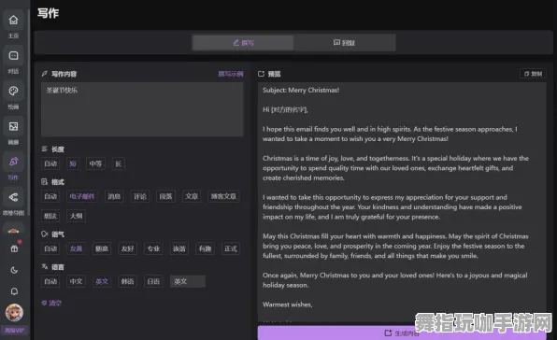
Task: Set 长度 length to 中等
Action: tap(95, 163)
